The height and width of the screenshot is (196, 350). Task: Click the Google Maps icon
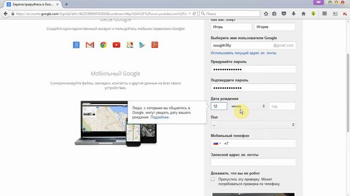130,45
